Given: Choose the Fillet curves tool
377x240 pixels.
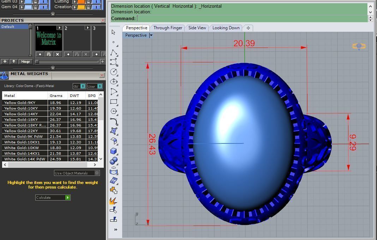Looking at the screenshot, I should (x=114, y=122).
